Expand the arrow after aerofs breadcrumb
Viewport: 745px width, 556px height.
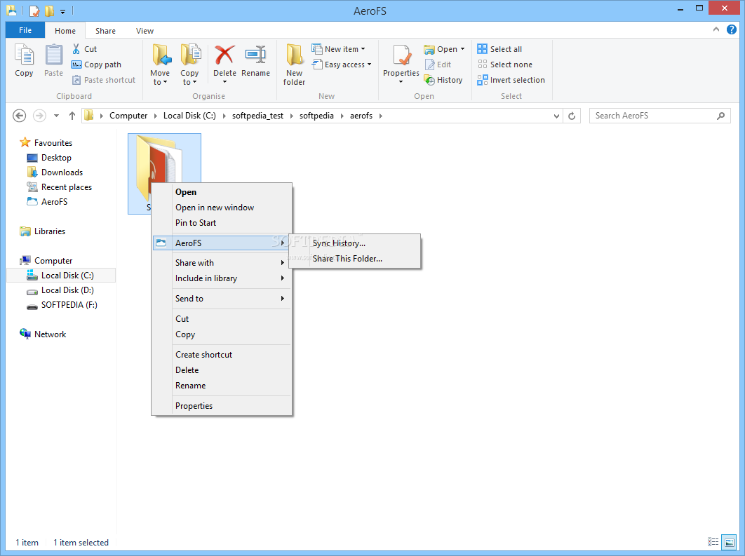381,116
